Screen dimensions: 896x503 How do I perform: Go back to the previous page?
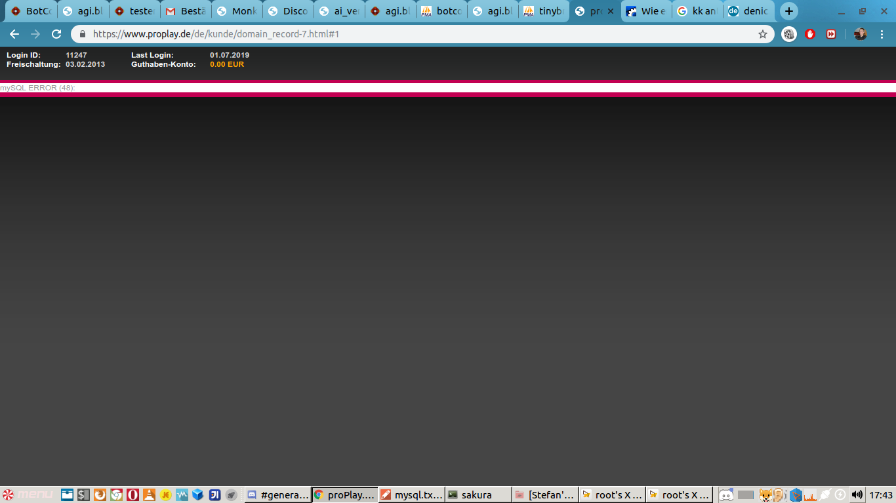[14, 34]
